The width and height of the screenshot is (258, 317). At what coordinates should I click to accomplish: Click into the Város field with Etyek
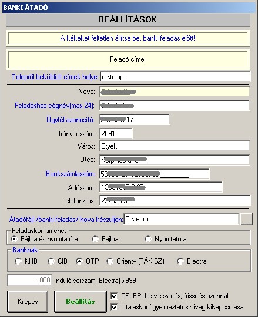tap(175, 146)
